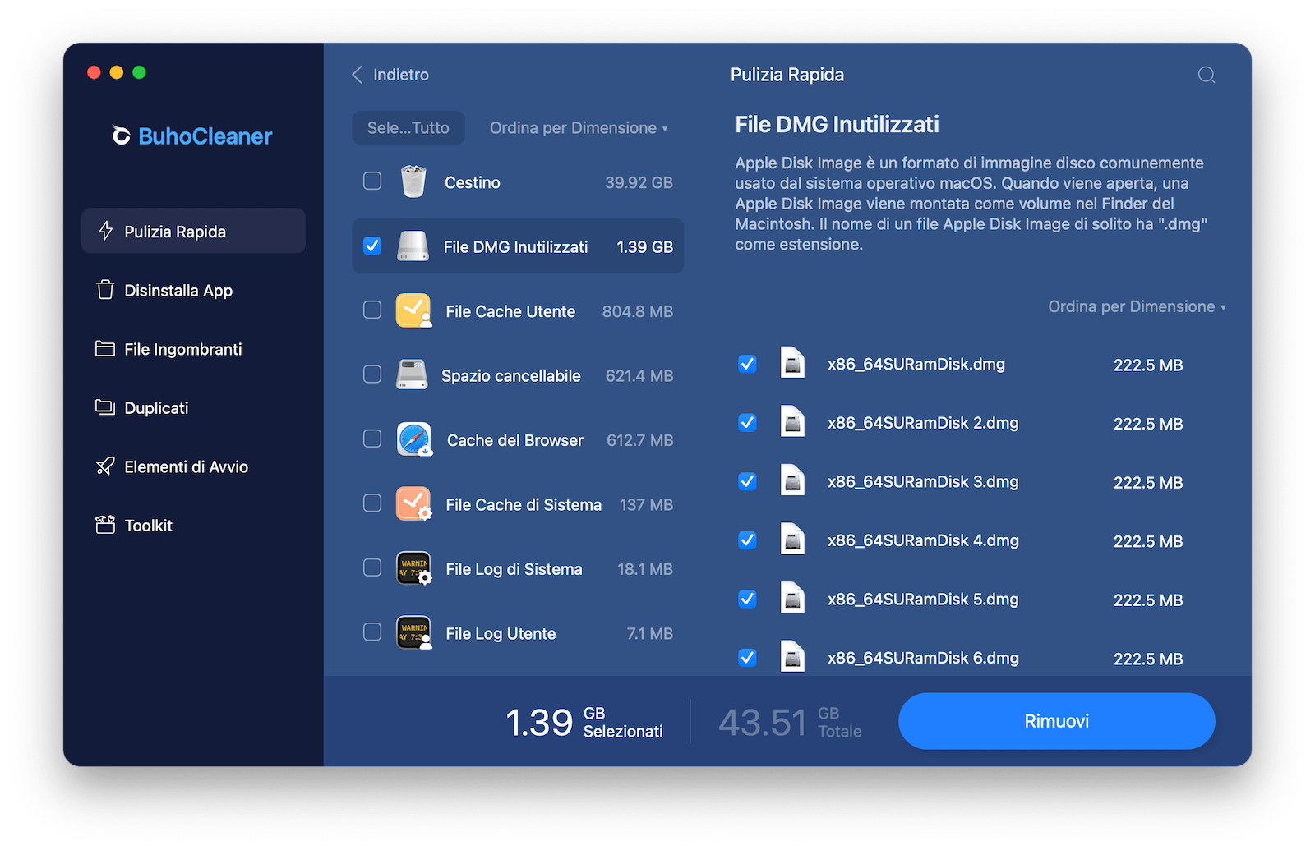Click the 621.4 MB size value
Image resolution: width=1315 pixels, height=850 pixels.
tap(639, 376)
